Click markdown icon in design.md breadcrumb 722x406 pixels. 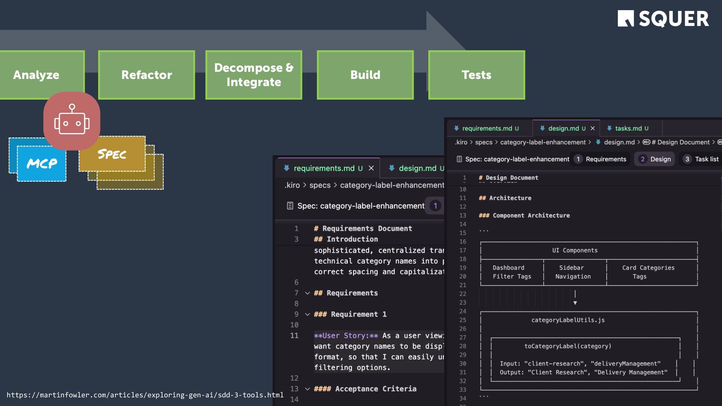point(598,142)
